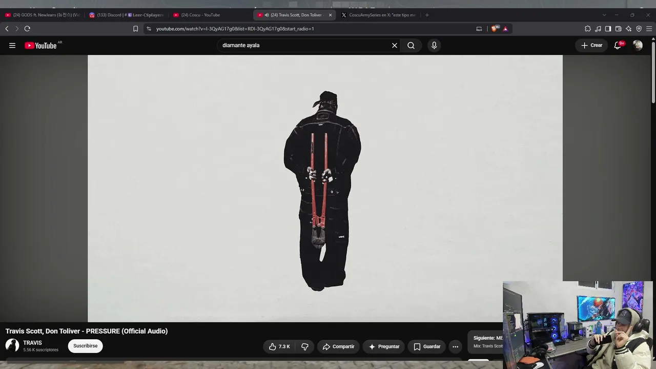Screen dimensions: 656x369
Task: Open the Brave Wallet icon
Action: coord(618,29)
